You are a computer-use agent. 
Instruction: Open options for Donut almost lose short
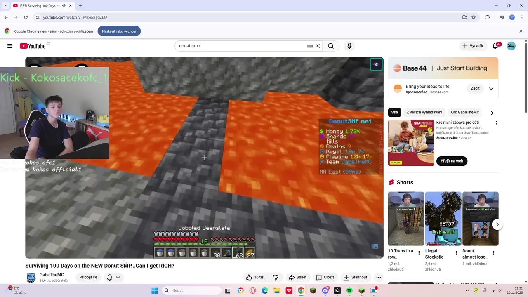pyautogui.click(x=493, y=253)
